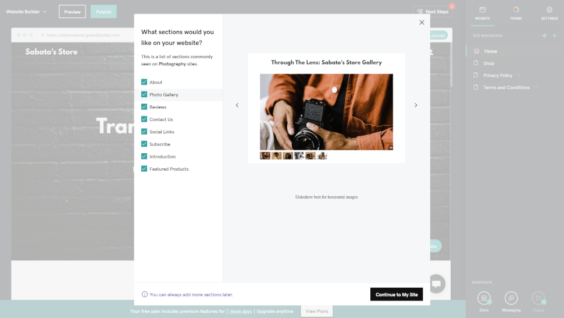This screenshot has width=564, height=318.
Task: Click hidden-page icon next to Privacy Policy
Action: (x=519, y=75)
